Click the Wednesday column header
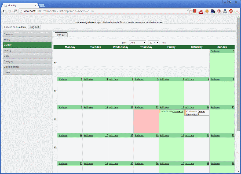Viewport: 241px width, 174px height. (121, 47)
